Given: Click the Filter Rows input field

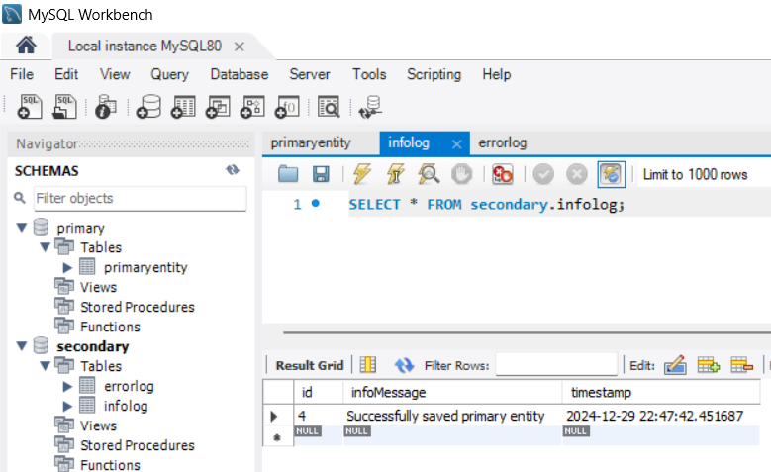Looking at the screenshot, I should click(x=556, y=364).
